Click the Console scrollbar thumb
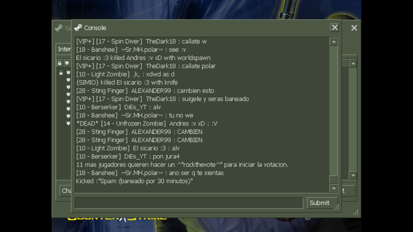 [x=333, y=180]
